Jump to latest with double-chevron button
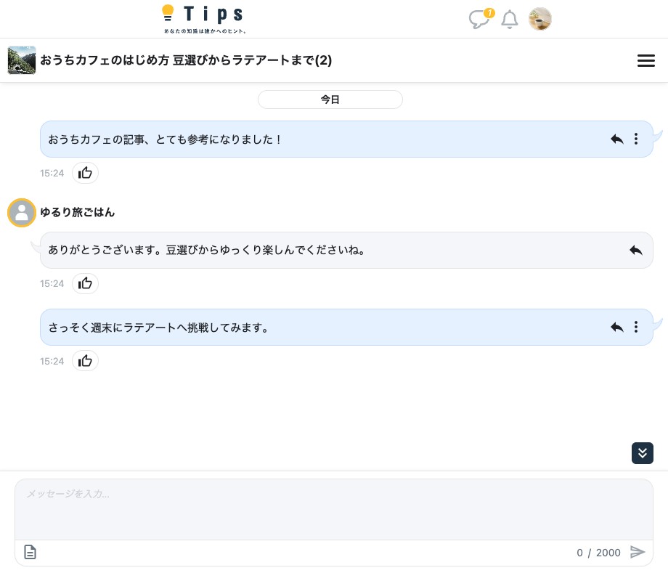The width and height of the screenshot is (668, 581). click(x=643, y=453)
